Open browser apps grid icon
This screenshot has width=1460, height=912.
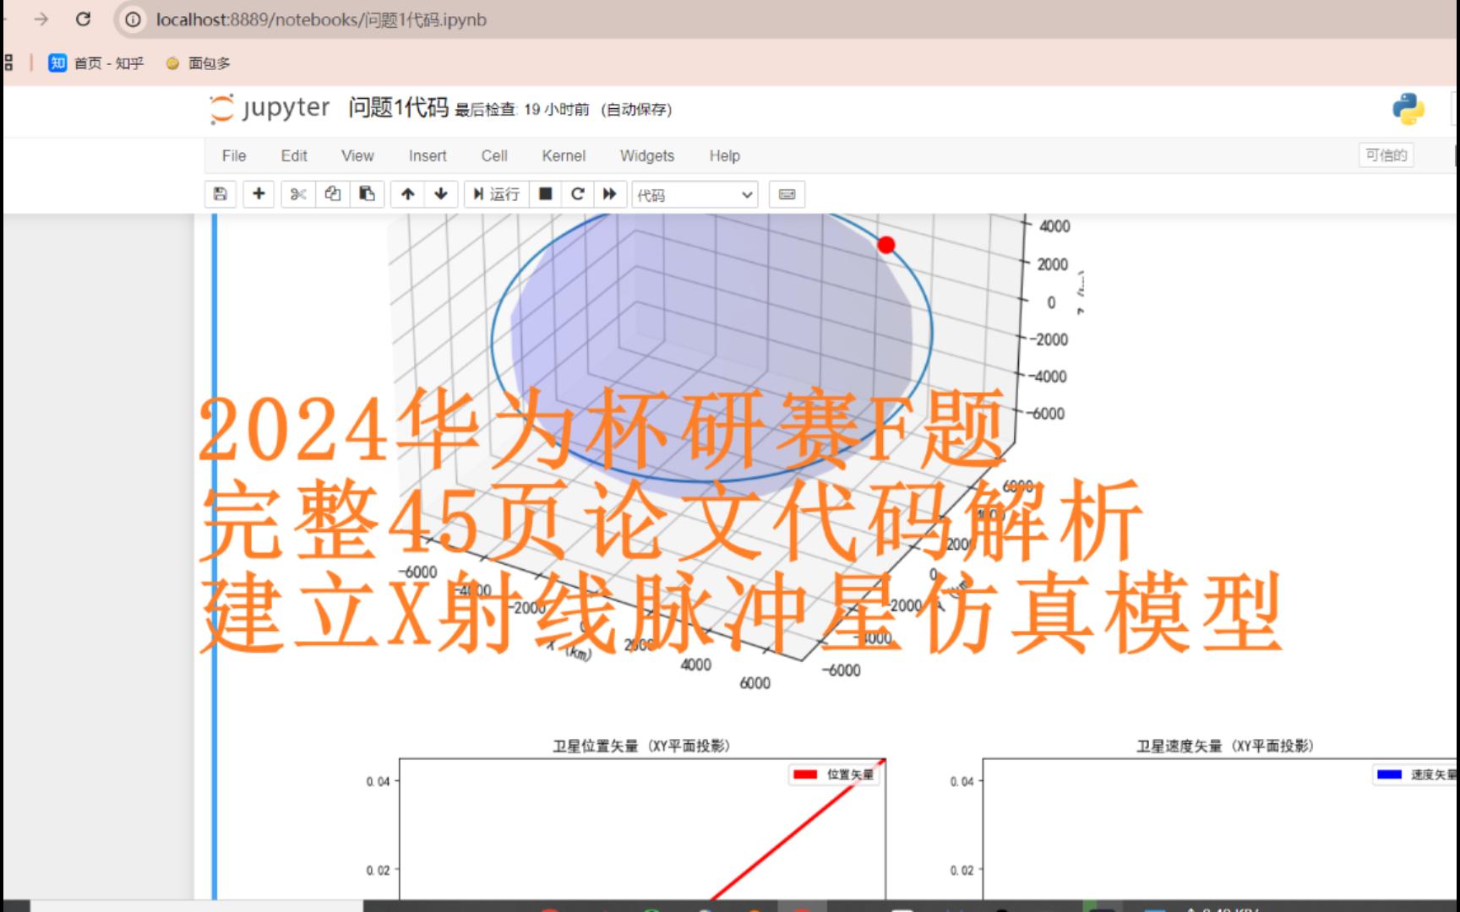tap(9, 62)
